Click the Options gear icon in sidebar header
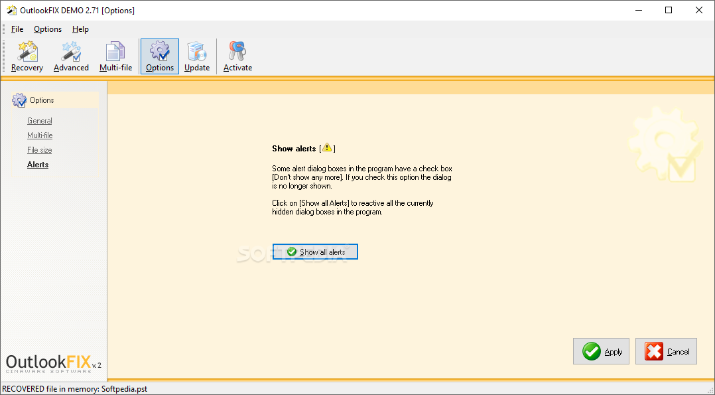715x395 pixels. [x=19, y=100]
